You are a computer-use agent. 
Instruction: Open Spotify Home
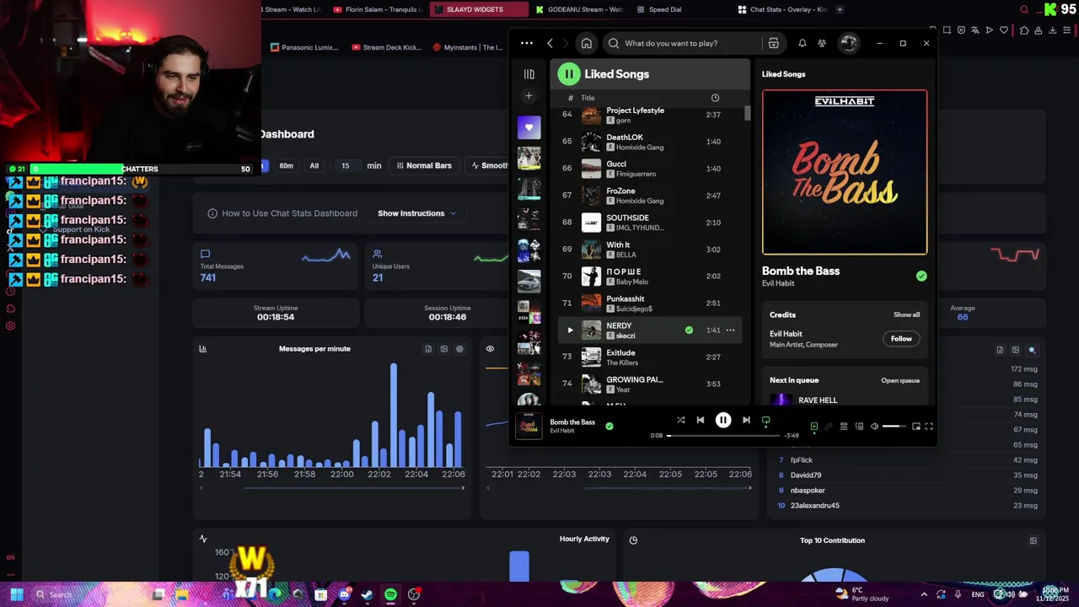[x=587, y=43]
